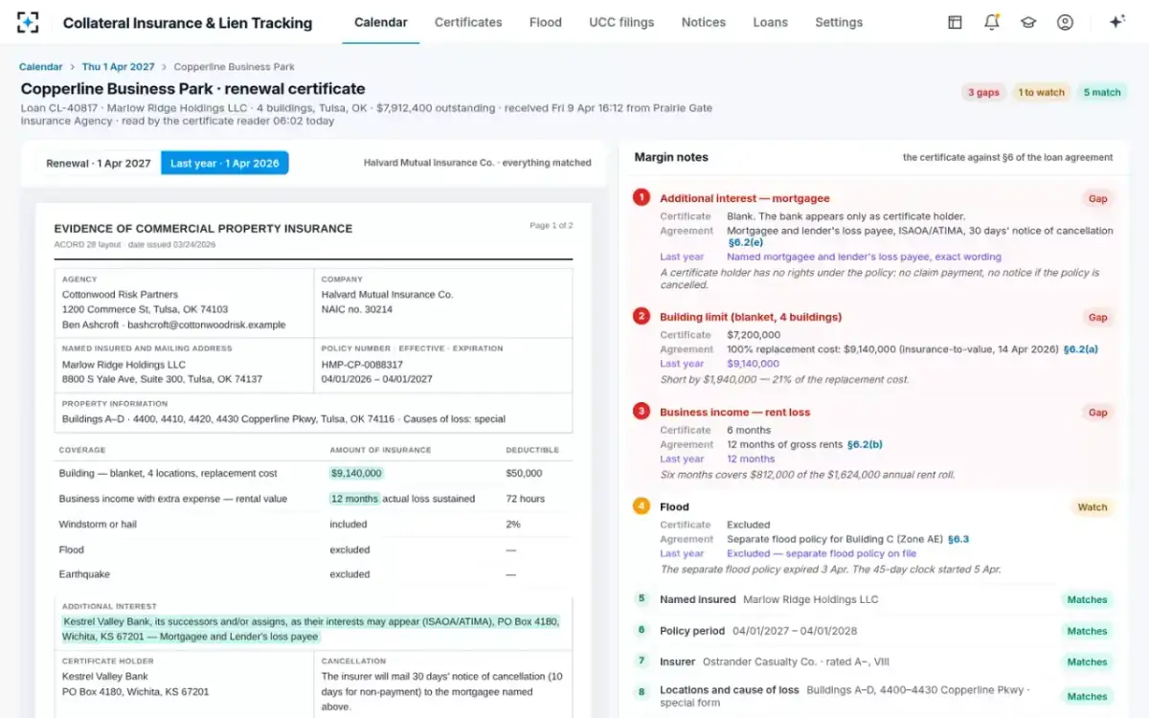
Task: Click the 3 gaps summary badge
Action: click(x=983, y=92)
